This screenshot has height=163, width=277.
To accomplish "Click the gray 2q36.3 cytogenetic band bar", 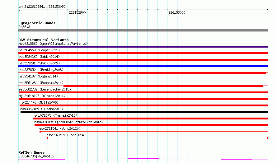I will 143,30.
